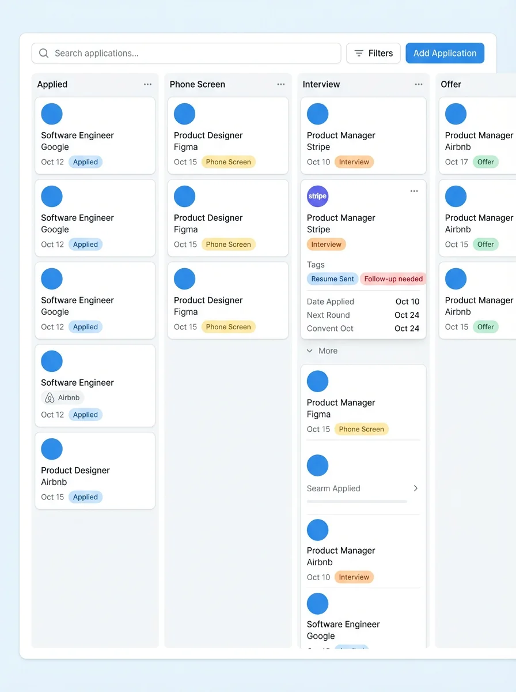The width and height of the screenshot is (516, 692).
Task: Click the Phone Screen badge on the Product Manager Figma card
Action: coord(362,429)
